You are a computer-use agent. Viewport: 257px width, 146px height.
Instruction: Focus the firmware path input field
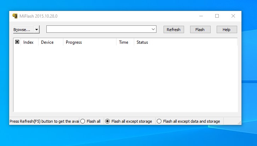pyautogui.click(x=98, y=29)
